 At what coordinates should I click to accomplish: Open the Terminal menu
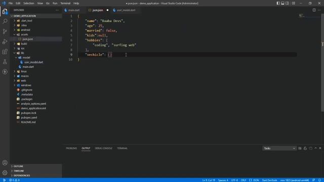point(65,4)
